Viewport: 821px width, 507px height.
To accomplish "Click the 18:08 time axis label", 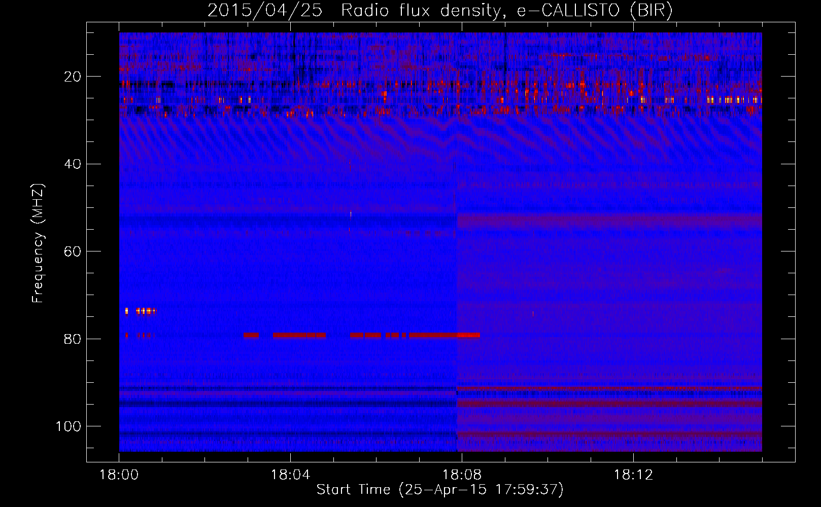I will 462,475.
